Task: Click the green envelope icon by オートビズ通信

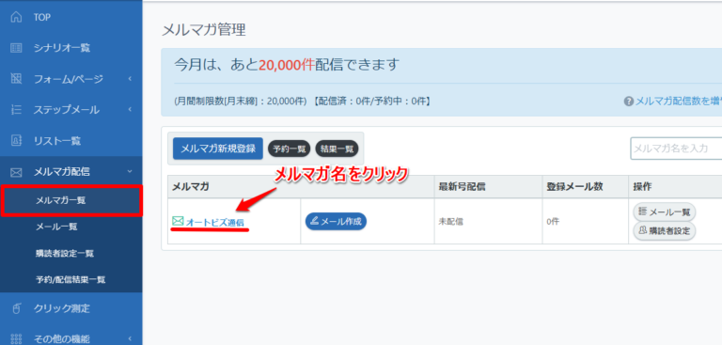Action: (178, 222)
